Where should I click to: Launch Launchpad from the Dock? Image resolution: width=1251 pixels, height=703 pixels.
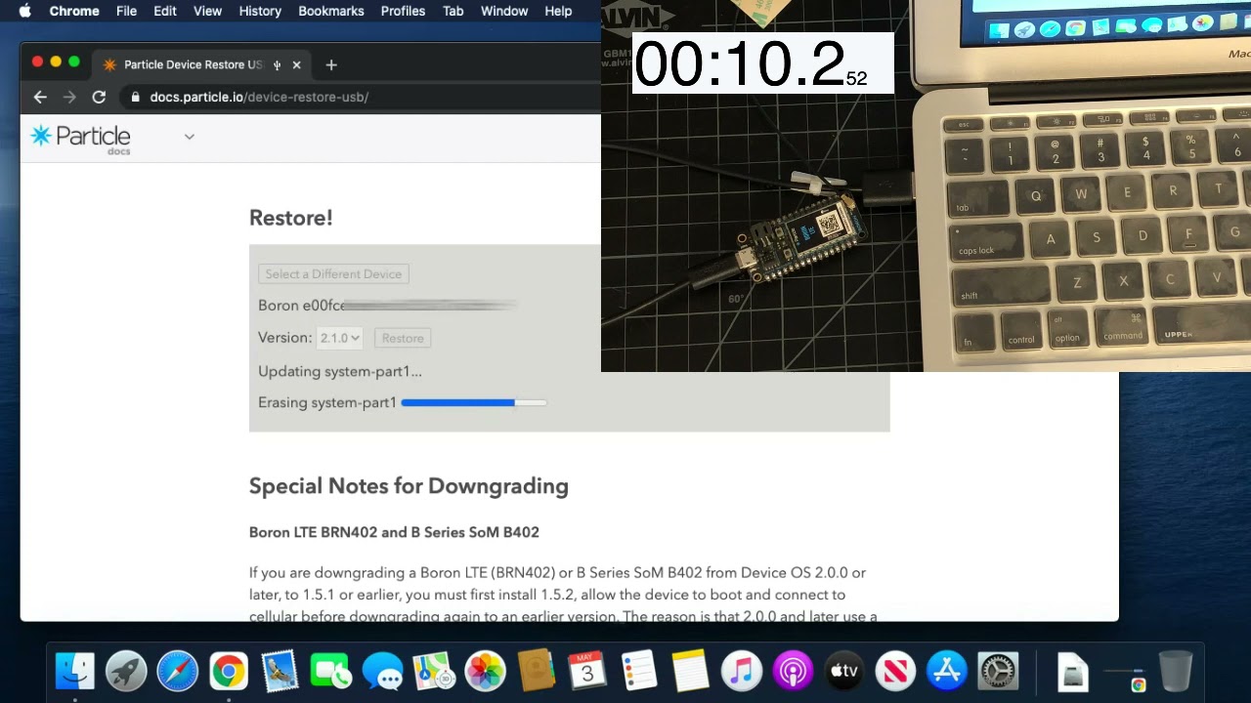[x=126, y=672]
